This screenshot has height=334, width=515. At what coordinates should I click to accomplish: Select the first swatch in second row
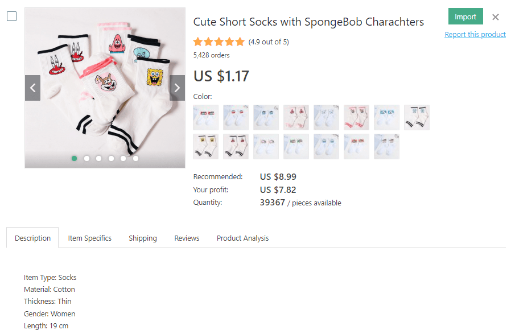[x=205, y=146]
